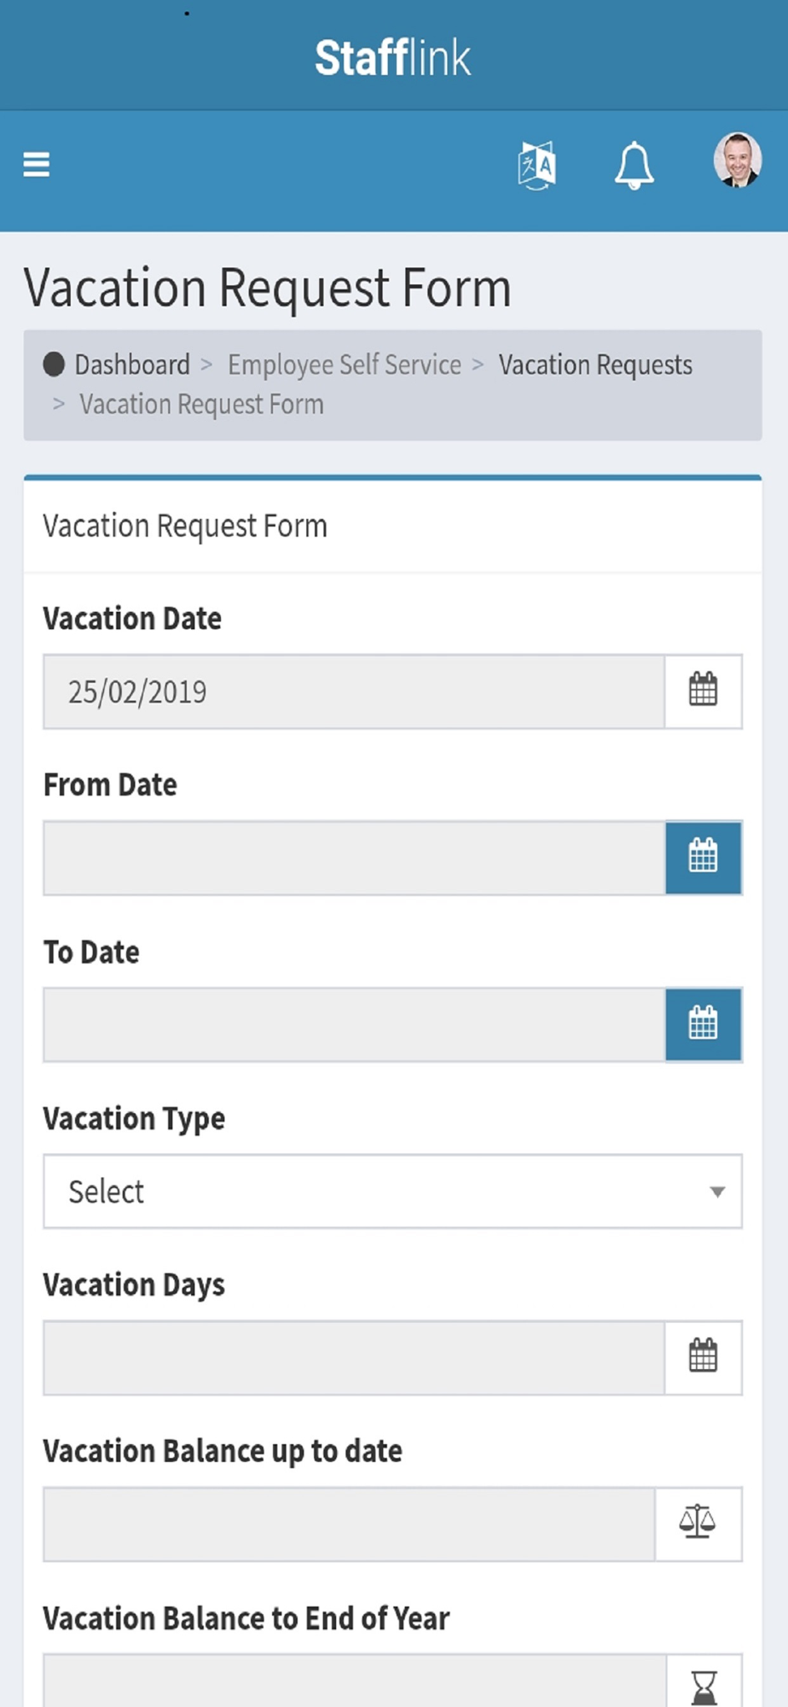Click the Vacation Type dropdown arrow
The height and width of the screenshot is (1707, 788).
pyautogui.click(x=717, y=1191)
